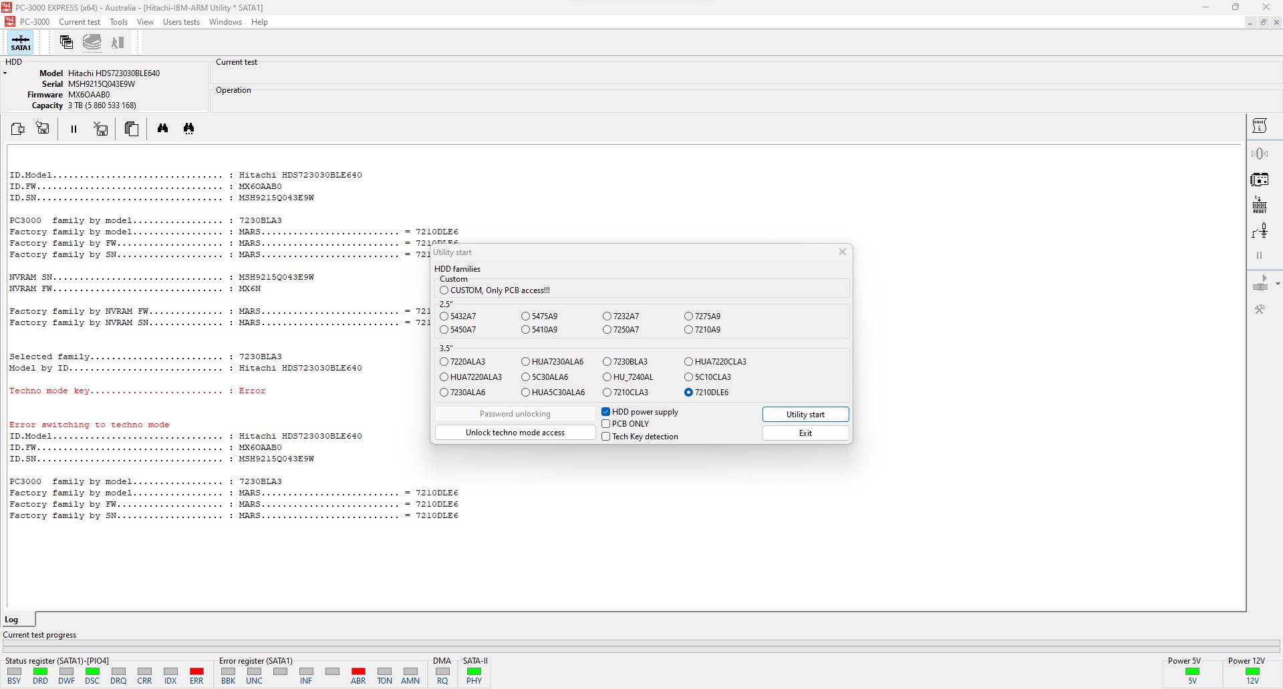Open log search with the binoculars icon
Screen dimensions: 1283x689
point(162,128)
